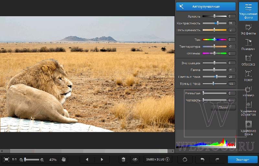Select the Обрезка crop tool
The width and height of the screenshot is (259, 166).
[248, 60]
